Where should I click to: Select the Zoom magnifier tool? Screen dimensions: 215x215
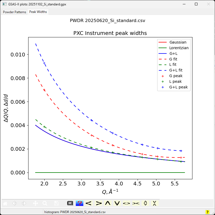[x=45, y=203]
